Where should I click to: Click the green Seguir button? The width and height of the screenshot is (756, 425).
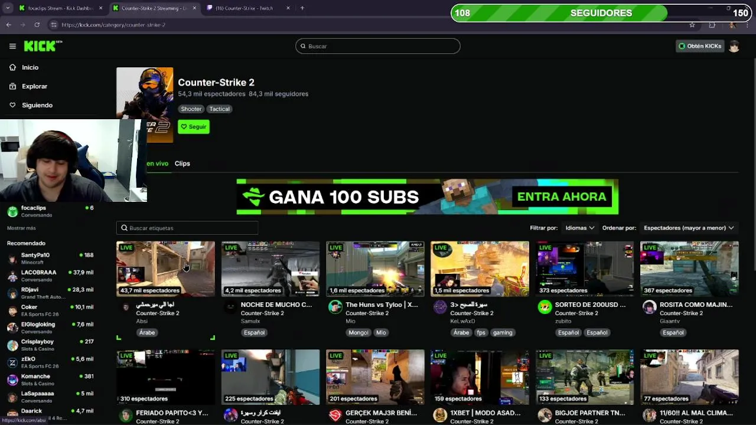(194, 127)
